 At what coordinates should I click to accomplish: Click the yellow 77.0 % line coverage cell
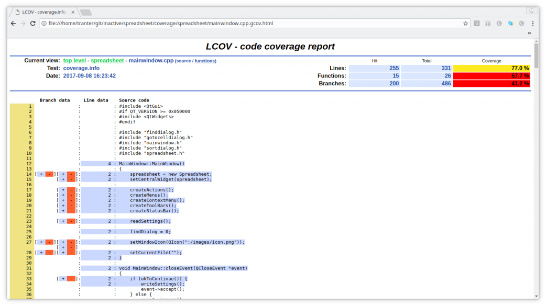click(491, 68)
